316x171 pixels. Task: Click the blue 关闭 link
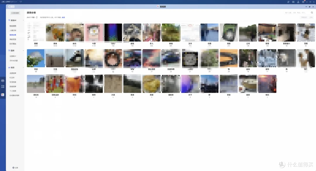[x=63, y=18]
